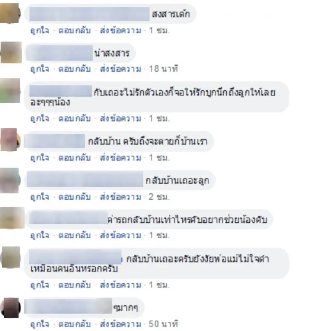The height and width of the screenshot is (331, 310).
Task: Open the '18 นาที' timestamp link
Action: [x=164, y=69]
